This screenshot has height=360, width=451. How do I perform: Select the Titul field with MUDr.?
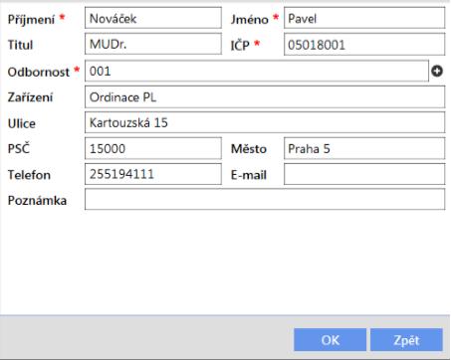click(x=153, y=44)
